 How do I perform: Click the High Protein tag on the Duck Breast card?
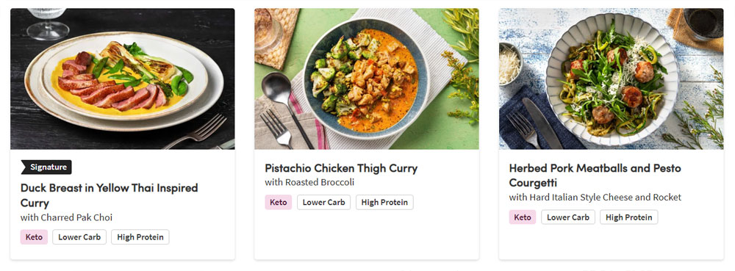tap(140, 236)
